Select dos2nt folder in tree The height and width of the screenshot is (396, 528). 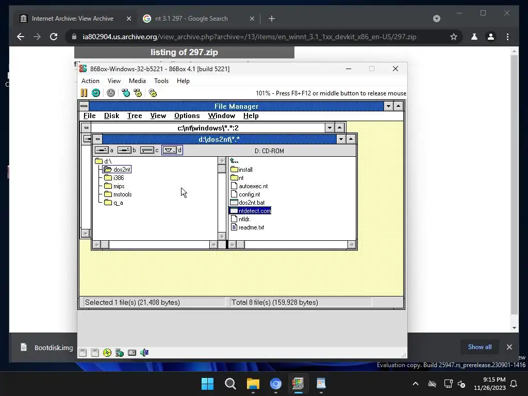point(117,169)
